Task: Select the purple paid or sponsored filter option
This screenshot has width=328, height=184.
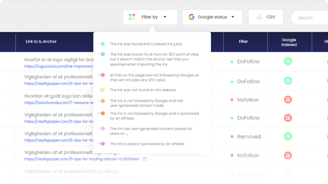Action: pos(147,144)
